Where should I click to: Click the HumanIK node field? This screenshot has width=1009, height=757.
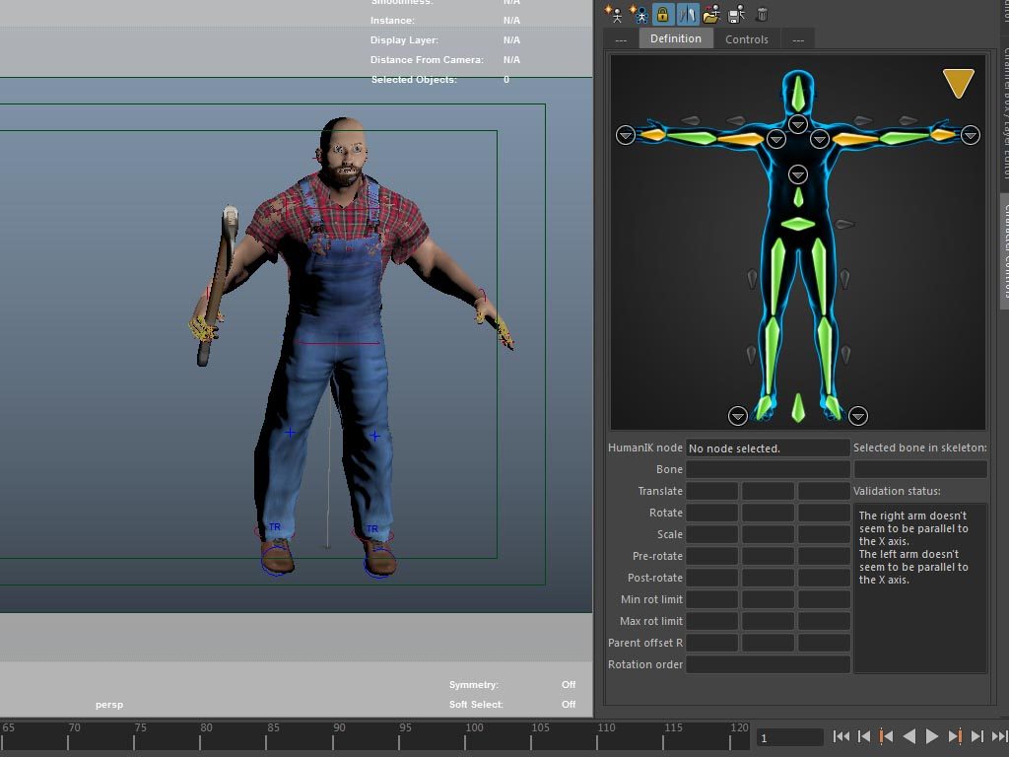pyautogui.click(x=767, y=448)
